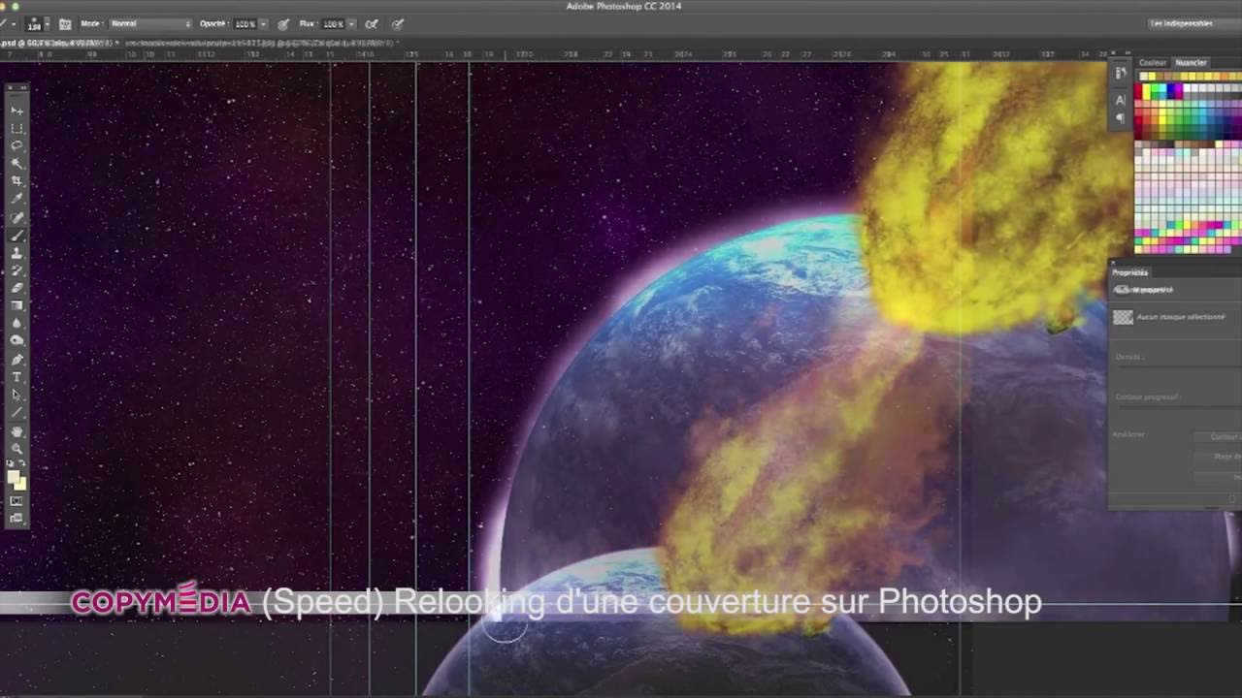Viewport: 1242px width, 698px height.
Task: Toggle Quick Mask mode icon
Action: pyautogui.click(x=16, y=501)
